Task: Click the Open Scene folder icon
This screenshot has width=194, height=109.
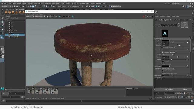Action: (x=17, y=6)
